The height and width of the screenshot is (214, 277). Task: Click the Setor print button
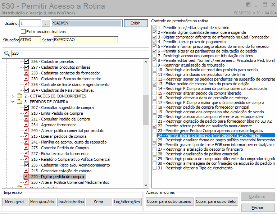pos(99,202)
